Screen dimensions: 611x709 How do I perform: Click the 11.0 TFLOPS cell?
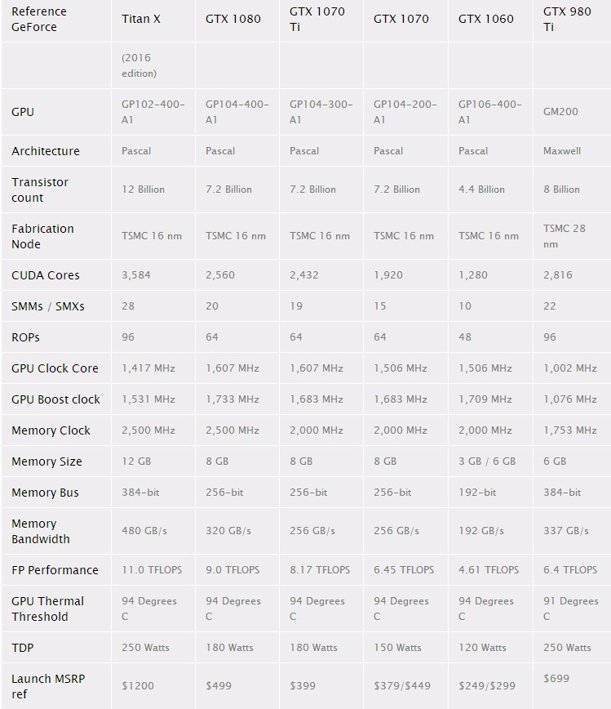(x=152, y=570)
